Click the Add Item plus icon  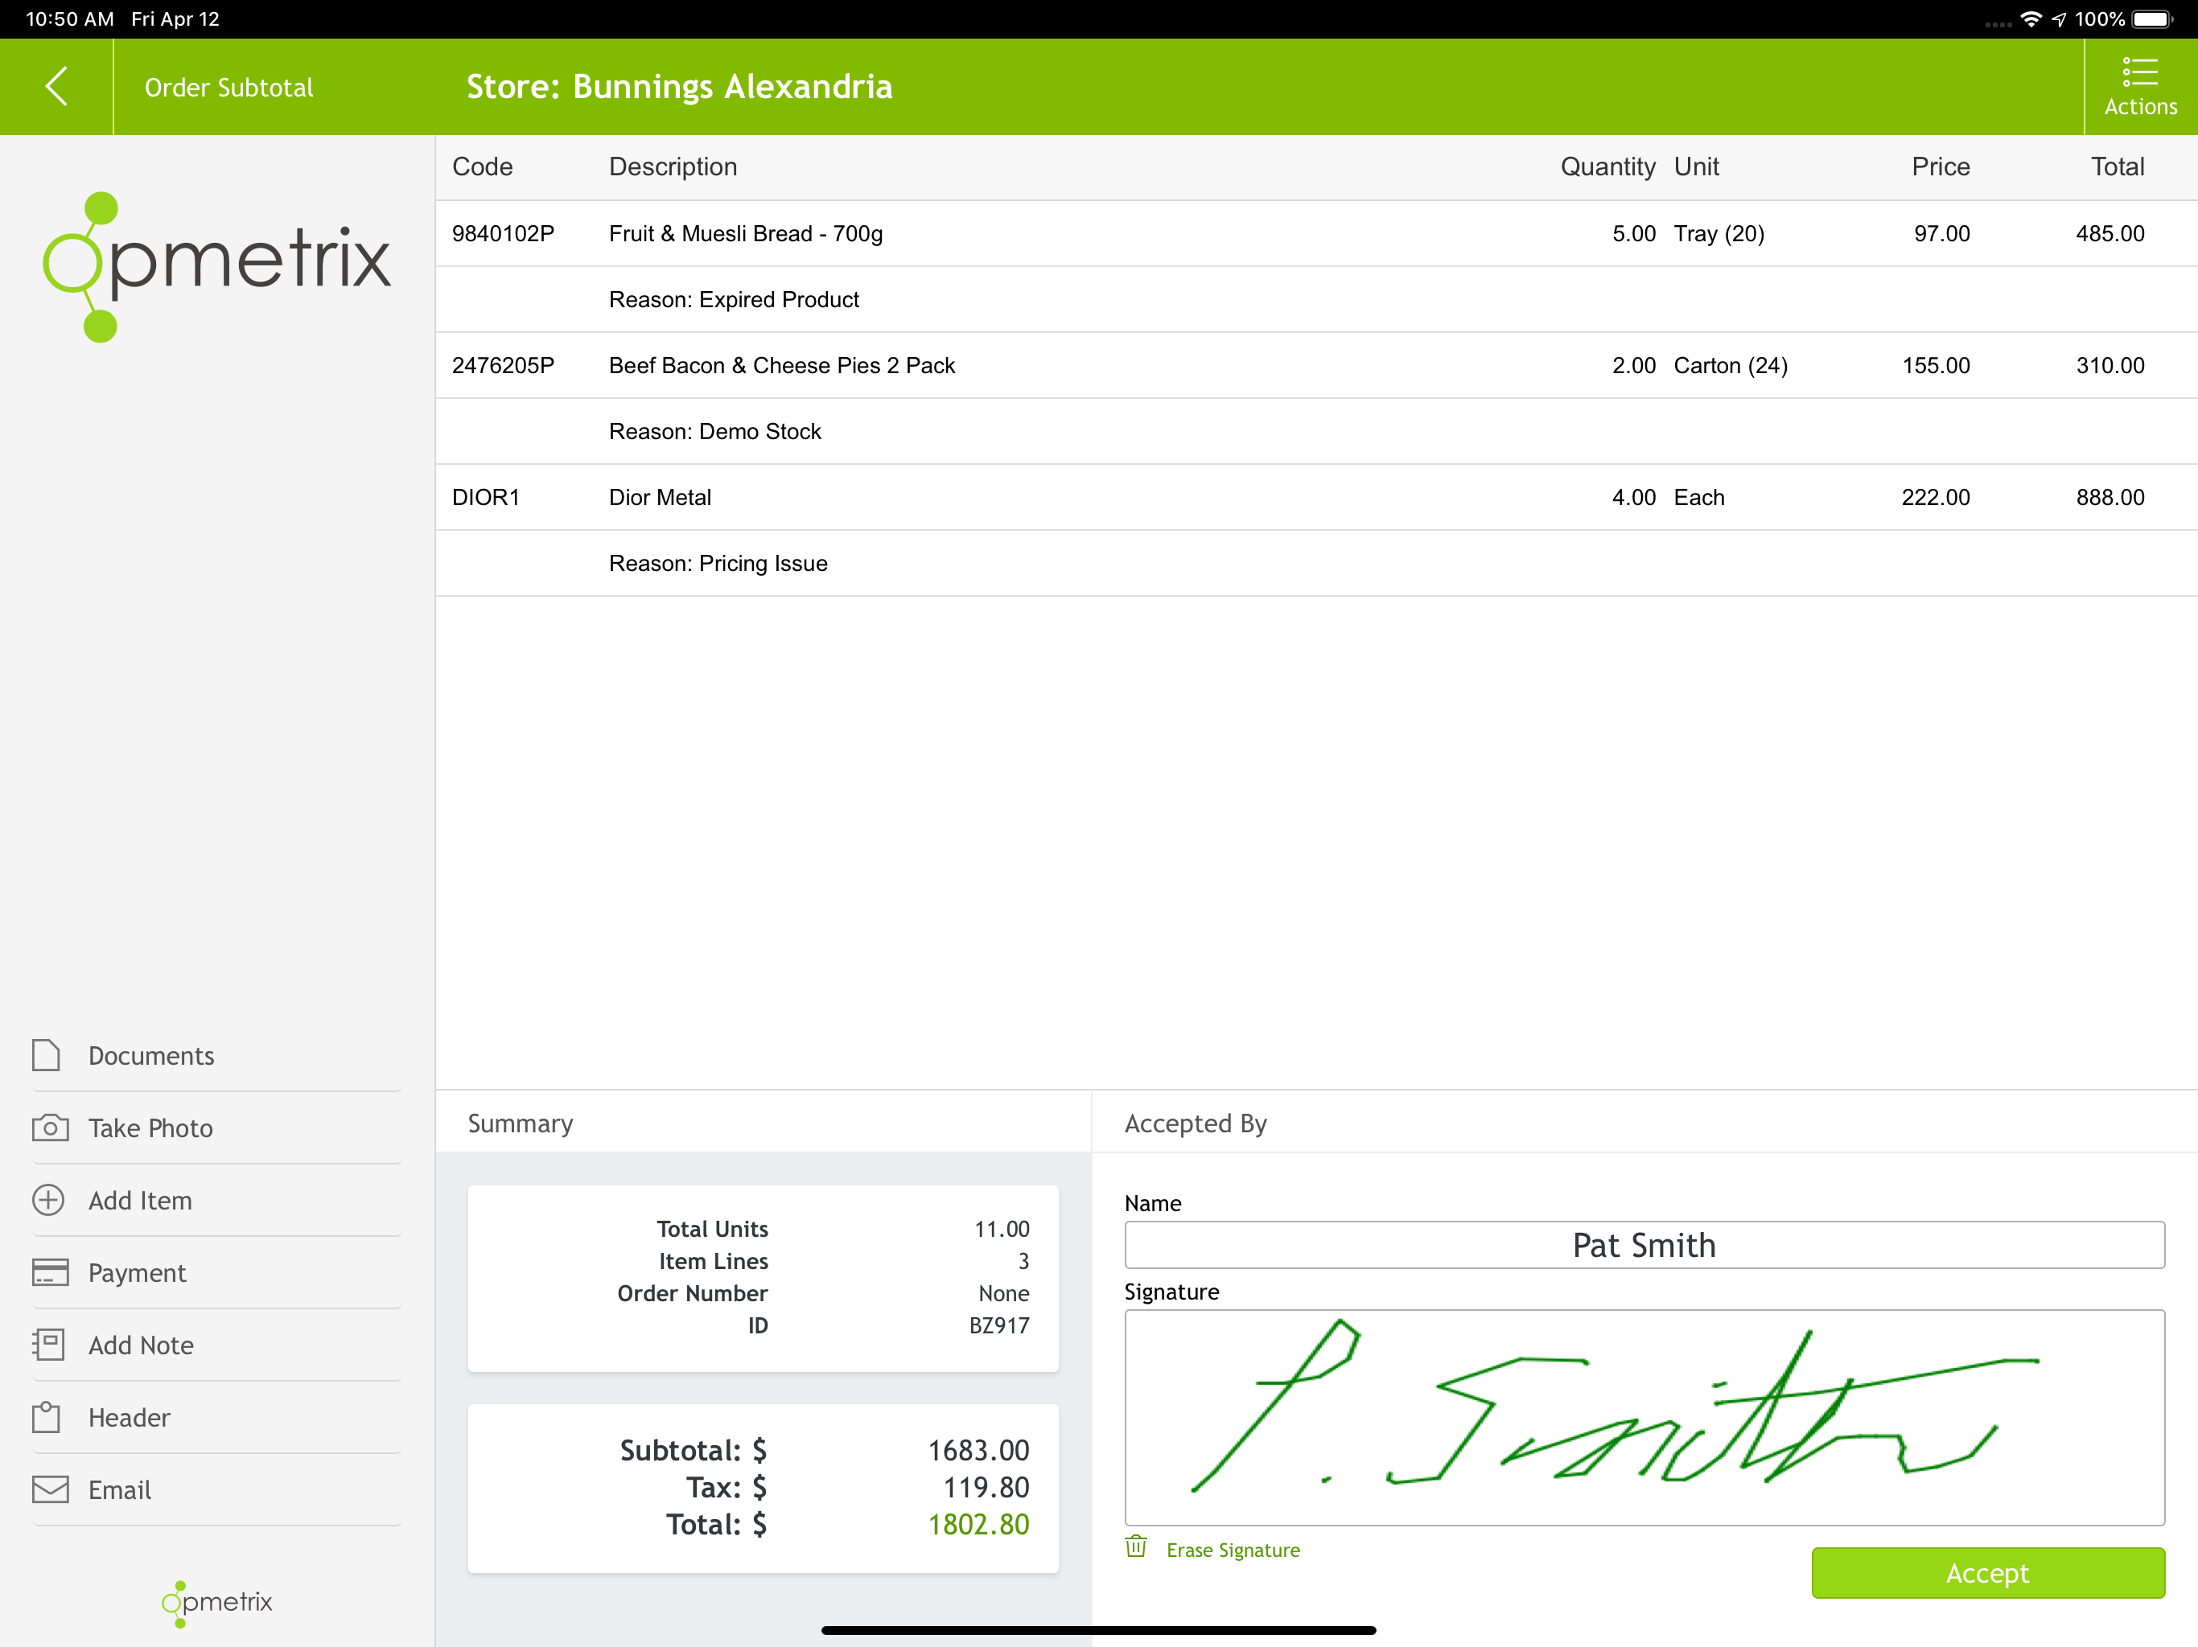tap(47, 1200)
